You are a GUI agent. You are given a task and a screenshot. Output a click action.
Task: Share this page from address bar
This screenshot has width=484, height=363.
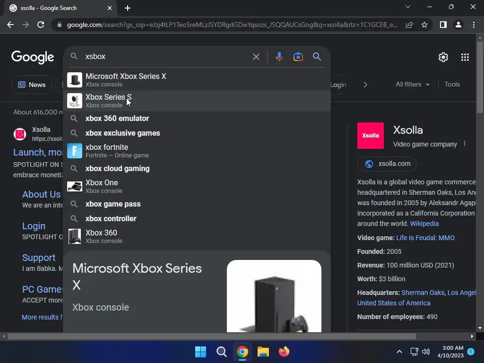pyautogui.click(x=409, y=25)
